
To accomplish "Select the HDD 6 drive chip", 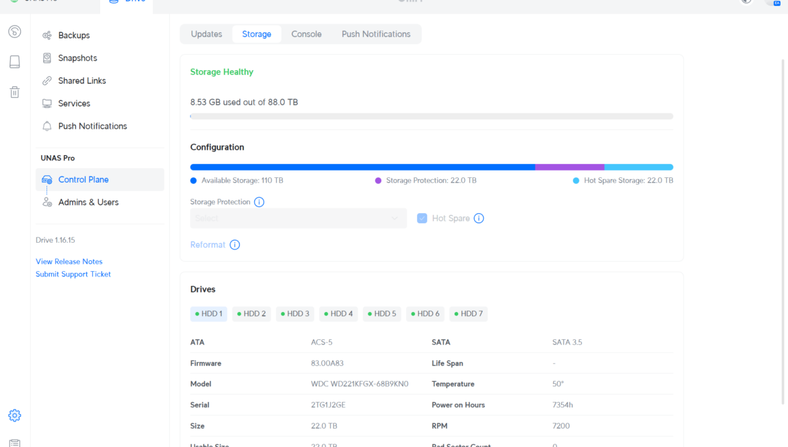I will pyautogui.click(x=425, y=314).
